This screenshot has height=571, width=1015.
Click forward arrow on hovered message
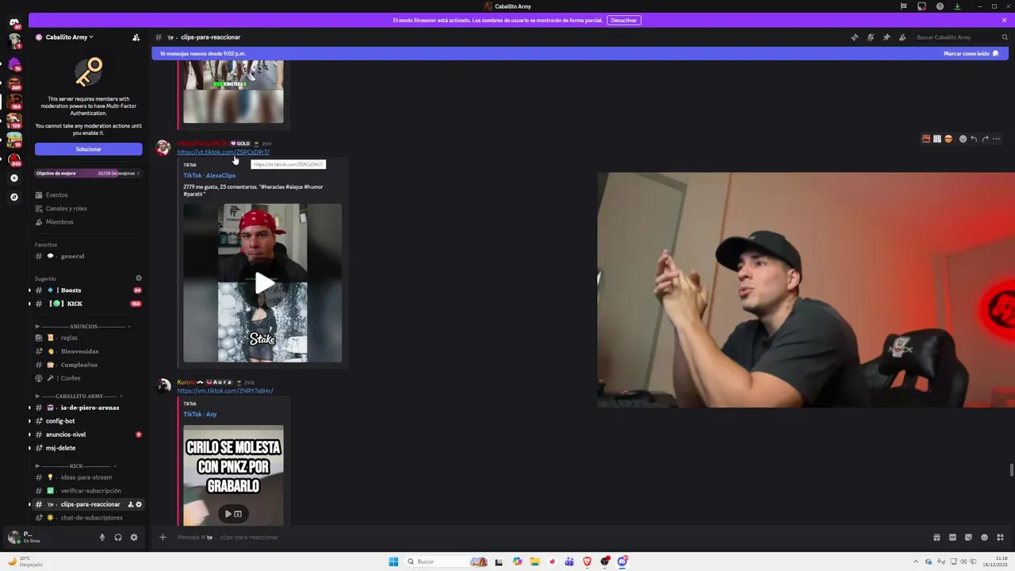[985, 139]
